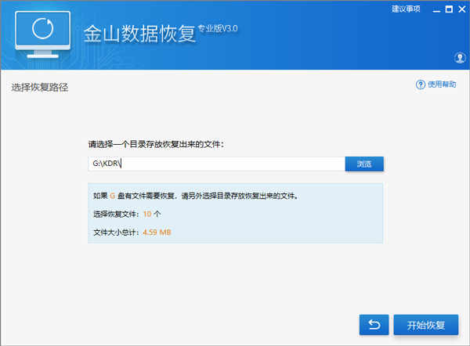
Task: Open the user account icon in header
Action: pos(460,57)
